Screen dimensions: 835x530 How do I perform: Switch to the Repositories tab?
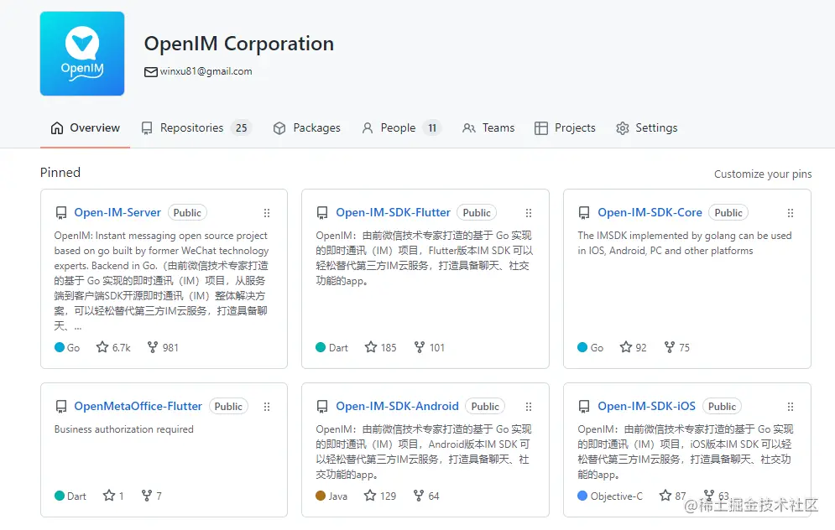[x=195, y=128]
